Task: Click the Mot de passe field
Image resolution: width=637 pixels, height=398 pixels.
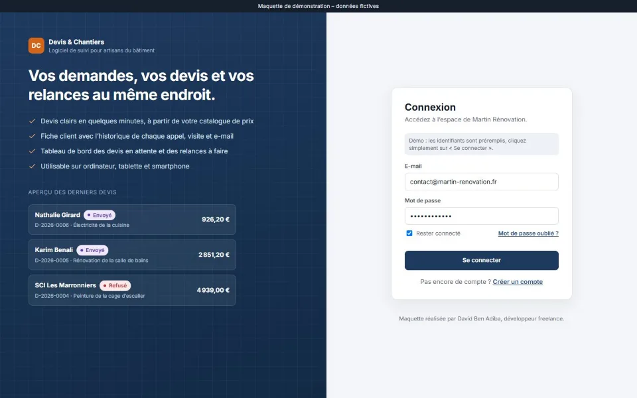Action: 482,216
